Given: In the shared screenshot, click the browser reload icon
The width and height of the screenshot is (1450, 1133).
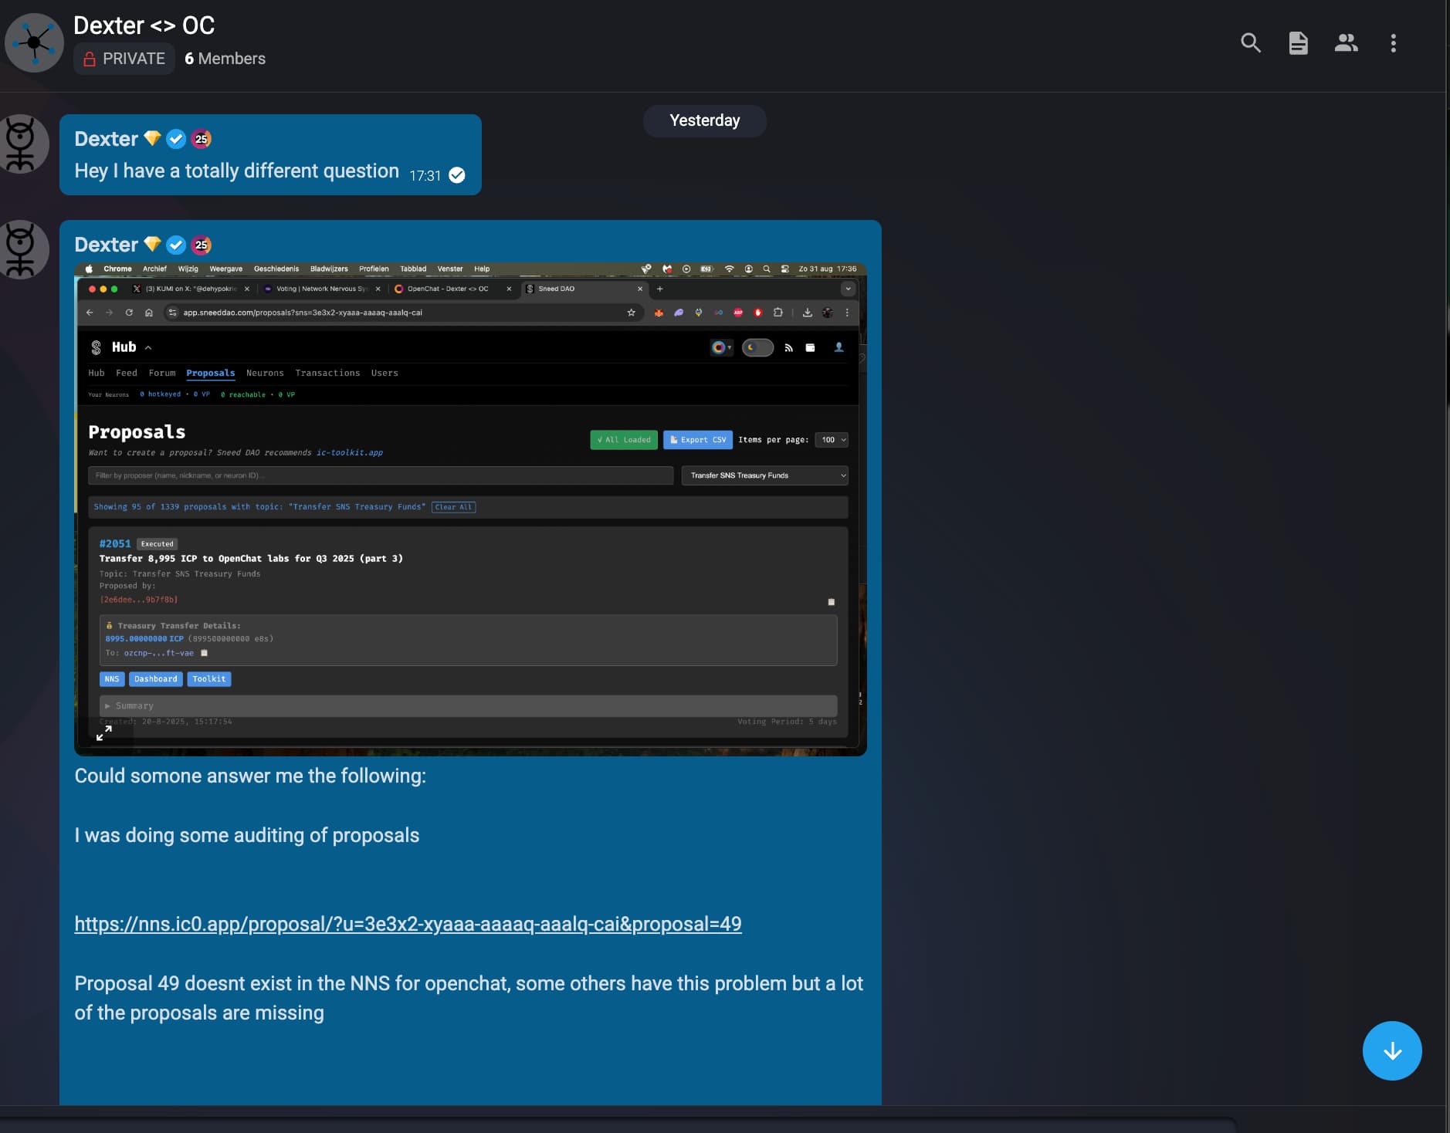Looking at the screenshot, I should pos(129,313).
